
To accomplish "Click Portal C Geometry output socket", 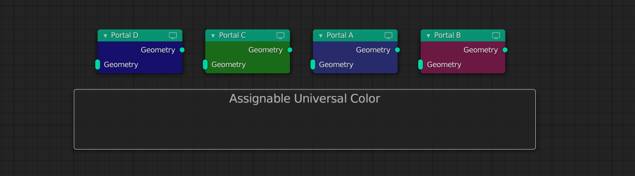I will [x=290, y=50].
